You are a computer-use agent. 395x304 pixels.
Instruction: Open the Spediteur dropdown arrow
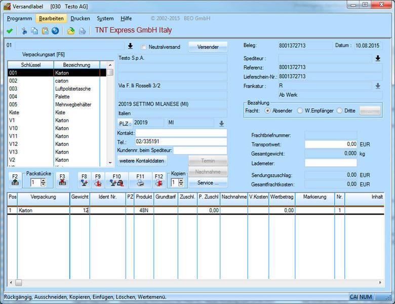pos(377,59)
